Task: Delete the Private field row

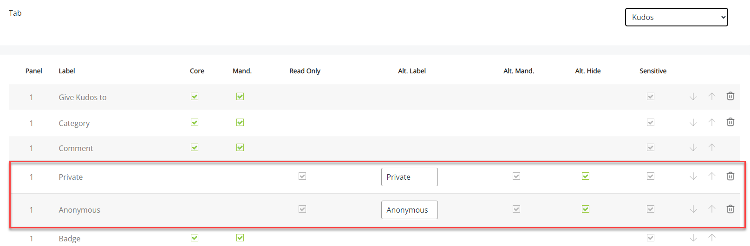Action: click(730, 176)
